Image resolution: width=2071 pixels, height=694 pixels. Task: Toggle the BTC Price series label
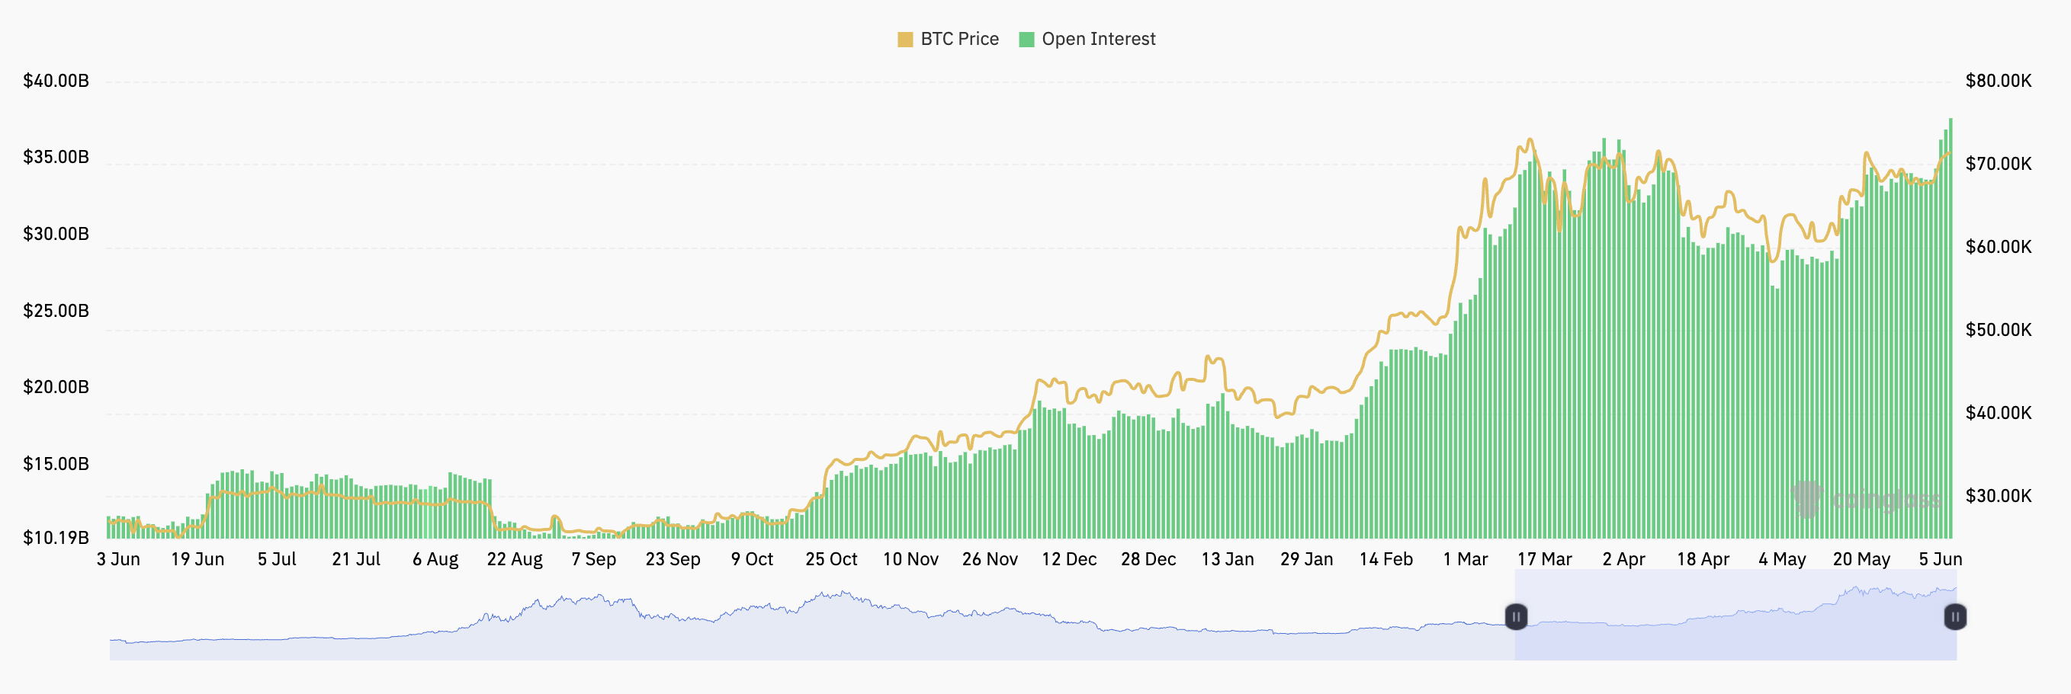coord(959,40)
